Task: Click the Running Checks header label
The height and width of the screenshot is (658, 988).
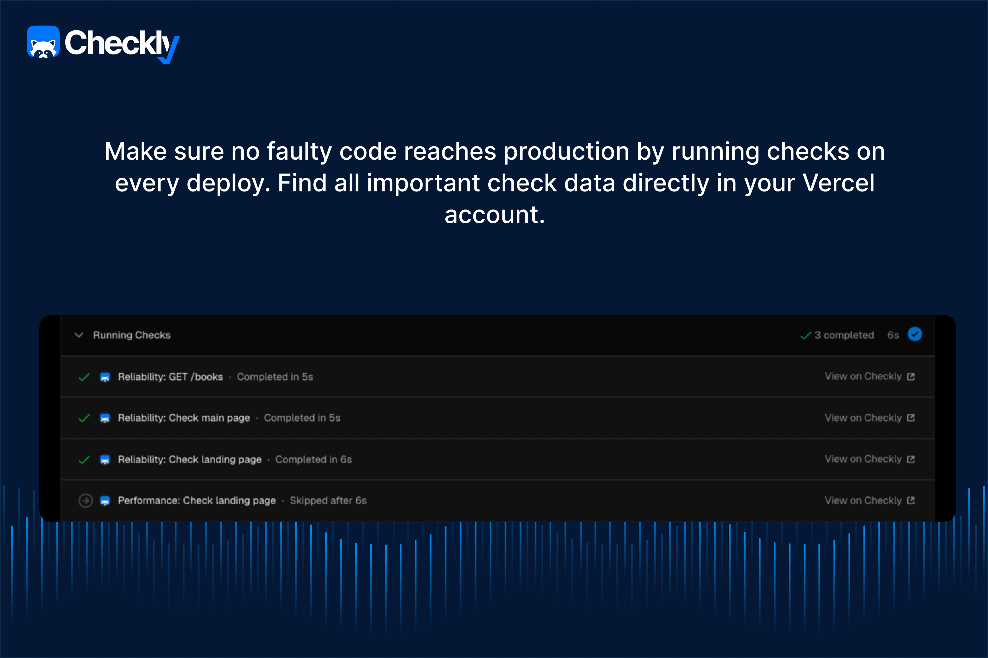Action: click(131, 335)
